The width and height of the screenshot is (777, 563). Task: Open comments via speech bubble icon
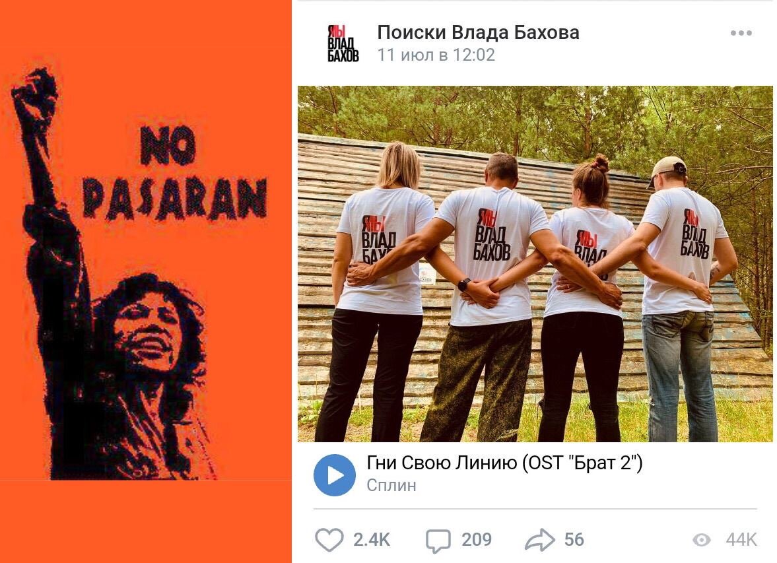pos(438,541)
